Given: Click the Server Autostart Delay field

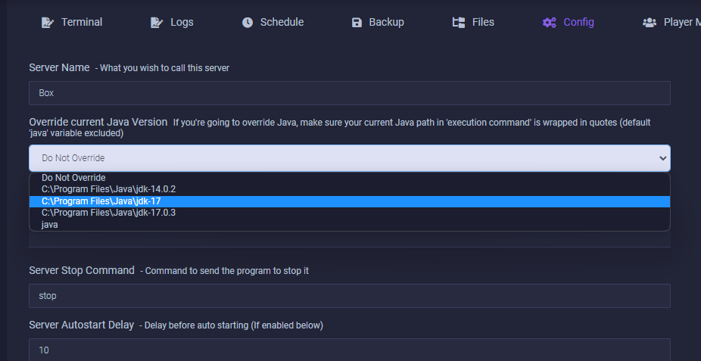Looking at the screenshot, I should click(x=349, y=350).
